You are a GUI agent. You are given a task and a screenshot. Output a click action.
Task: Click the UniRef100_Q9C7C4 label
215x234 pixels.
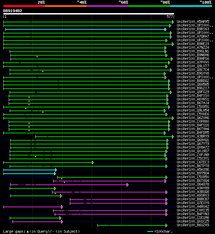click(x=193, y=70)
